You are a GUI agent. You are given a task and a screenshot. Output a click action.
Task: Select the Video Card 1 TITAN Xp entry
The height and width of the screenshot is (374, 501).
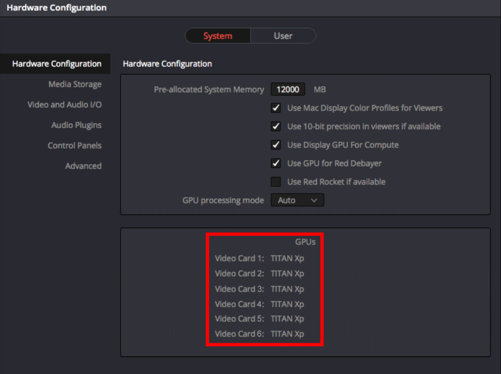(259, 258)
